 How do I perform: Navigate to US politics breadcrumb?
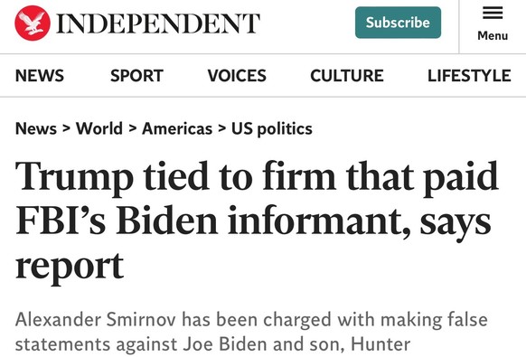[272, 129]
